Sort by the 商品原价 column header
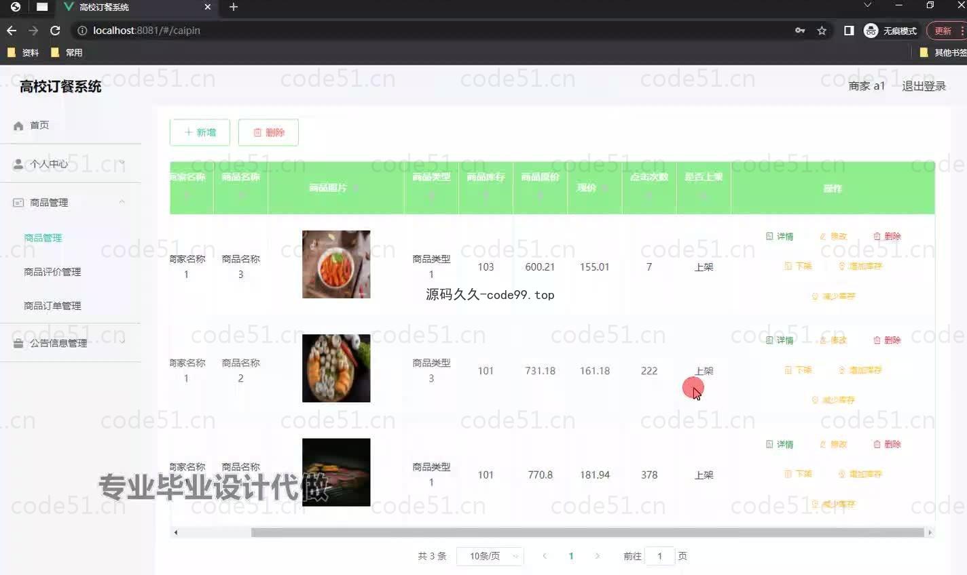 (x=540, y=187)
